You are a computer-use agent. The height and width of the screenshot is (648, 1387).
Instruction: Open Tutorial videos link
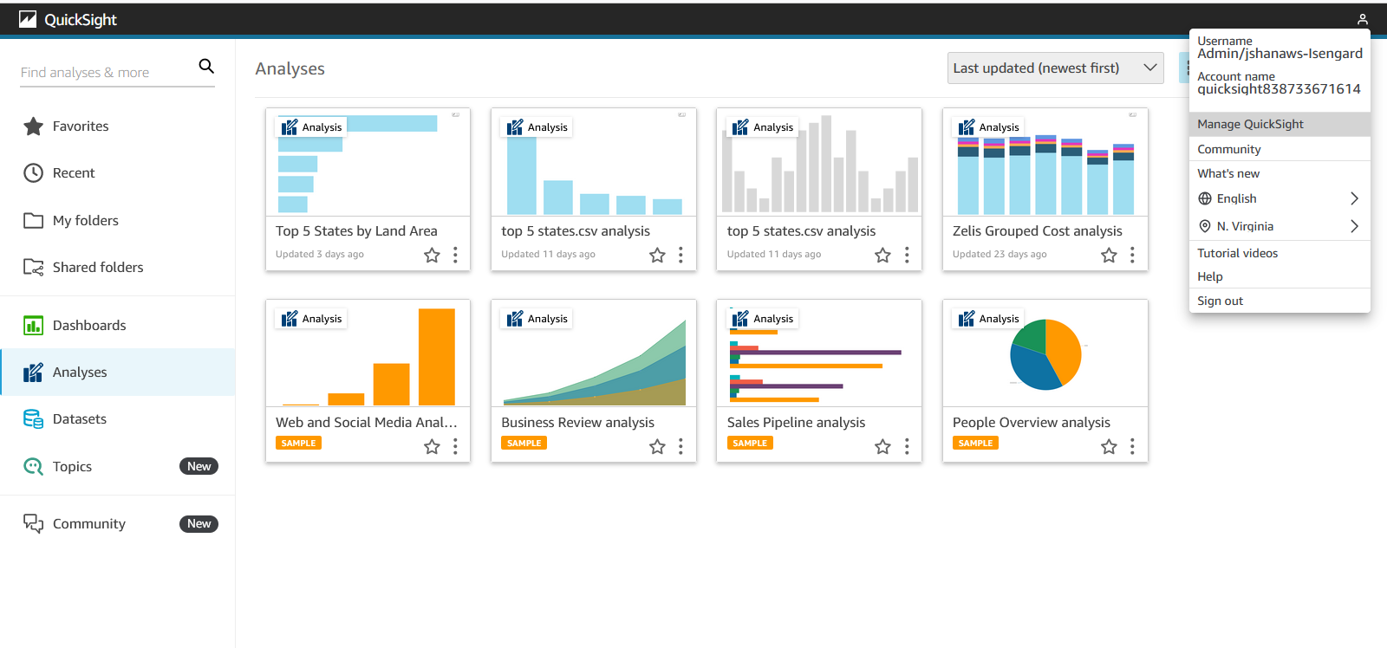tap(1280, 253)
